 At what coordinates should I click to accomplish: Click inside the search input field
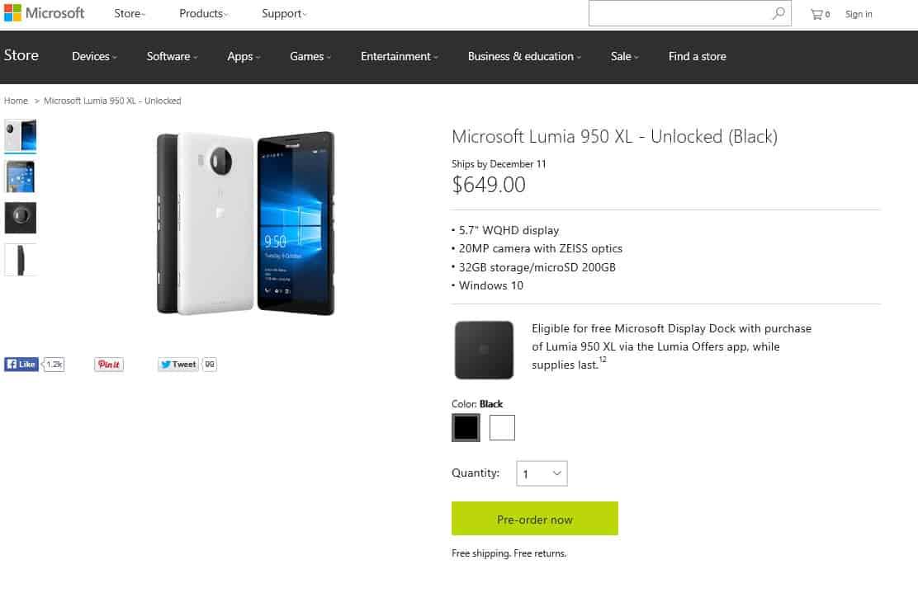(x=679, y=13)
